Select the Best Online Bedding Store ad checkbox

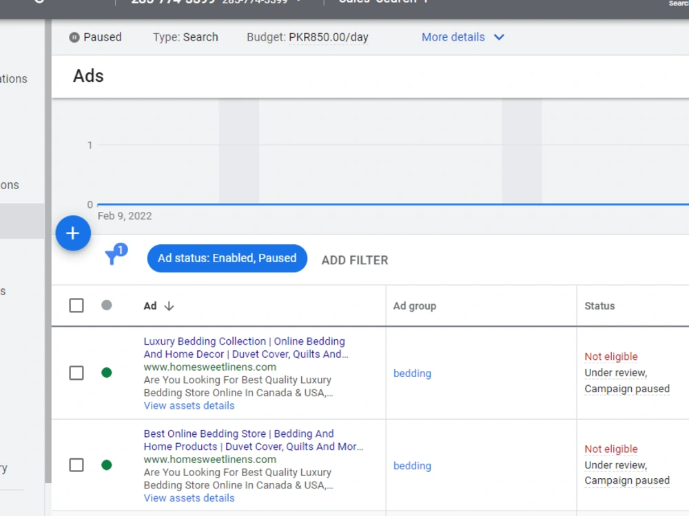tap(76, 465)
